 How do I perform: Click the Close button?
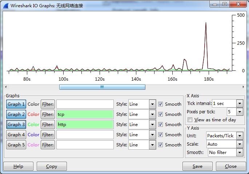pos(231,166)
